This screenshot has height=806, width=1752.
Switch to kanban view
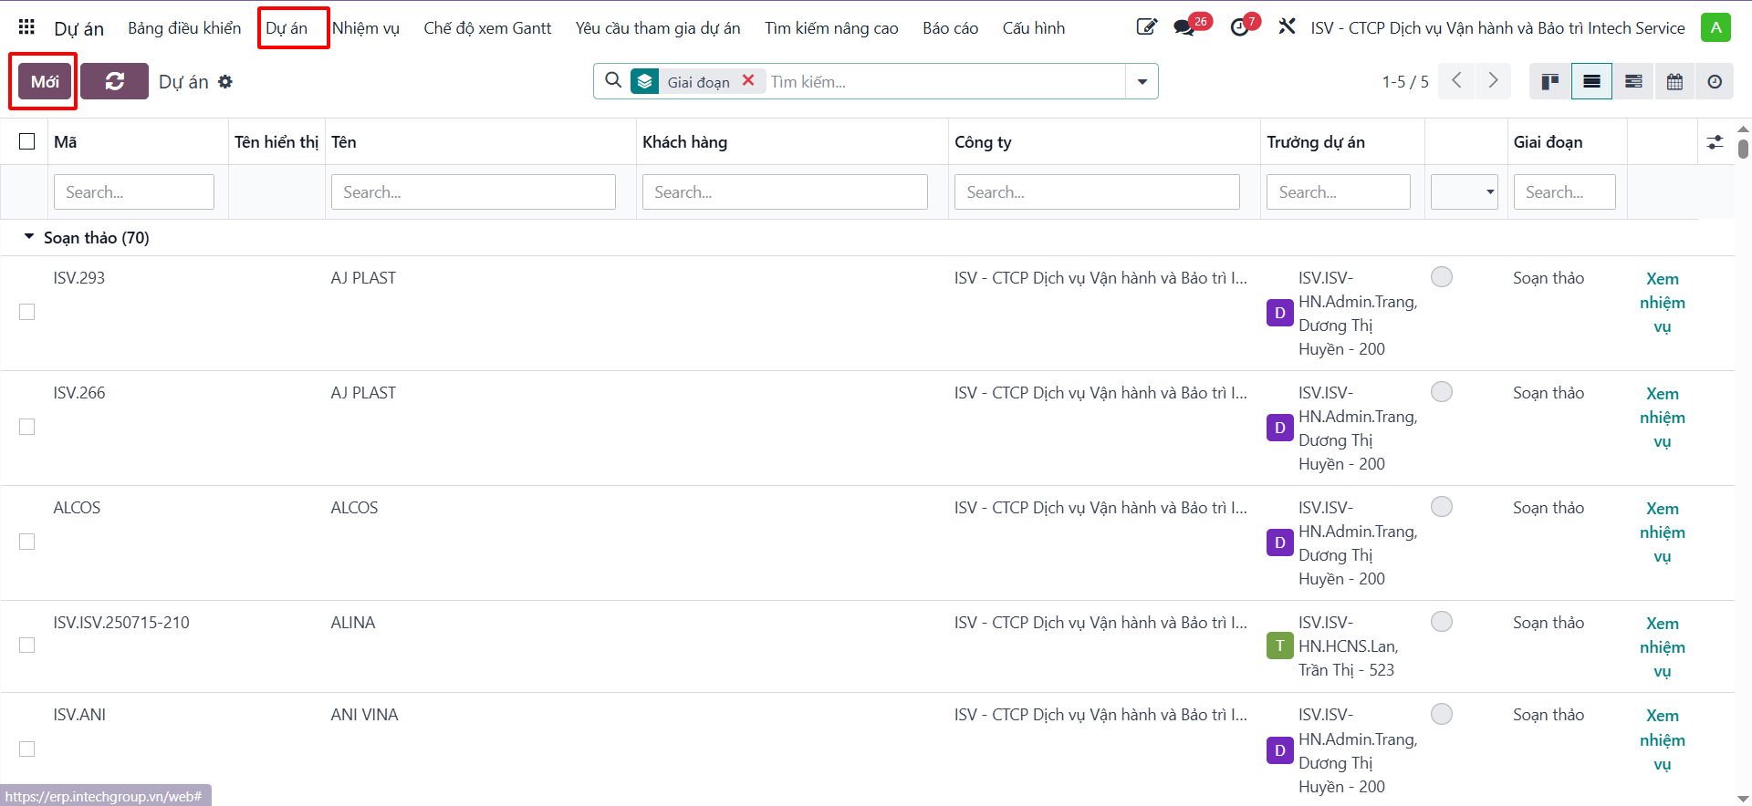[x=1549, y=81]
